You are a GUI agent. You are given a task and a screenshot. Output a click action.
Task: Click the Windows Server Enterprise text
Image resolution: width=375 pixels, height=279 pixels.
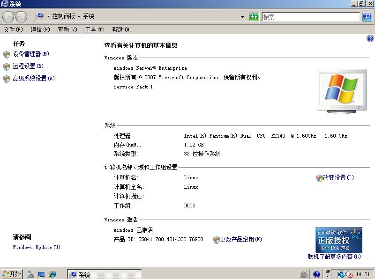click(x=150, y=68)
